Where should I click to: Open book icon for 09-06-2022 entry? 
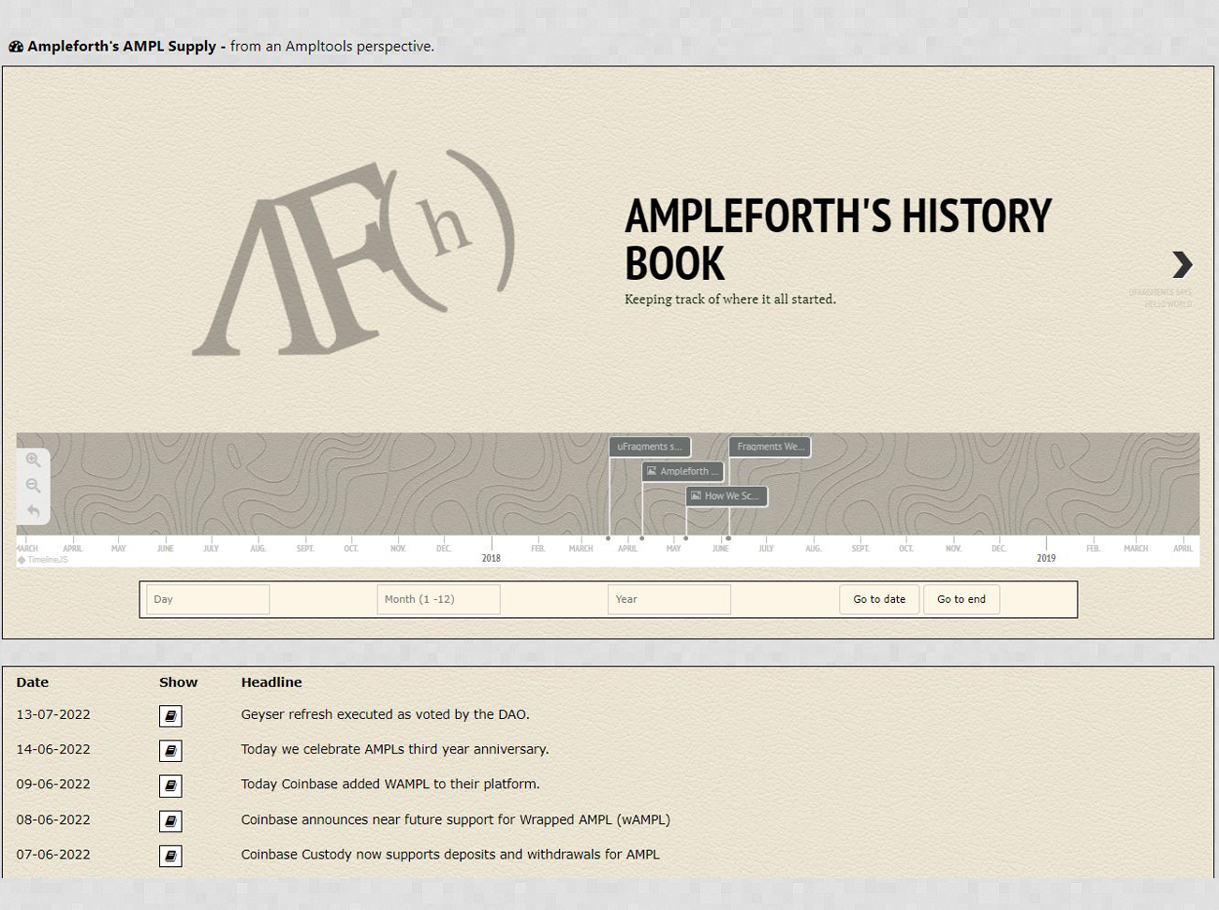(x=170, y=786)
